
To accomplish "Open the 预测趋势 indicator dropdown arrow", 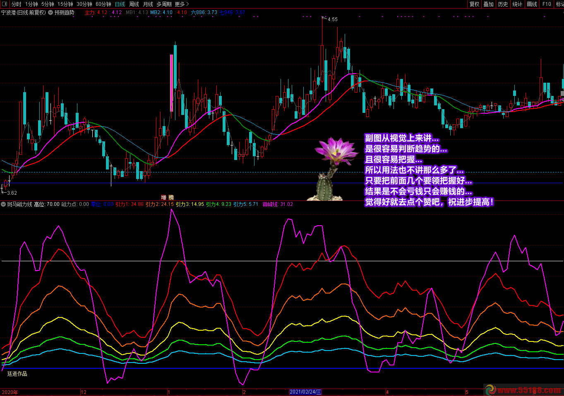I will click(x=50, y=12).
